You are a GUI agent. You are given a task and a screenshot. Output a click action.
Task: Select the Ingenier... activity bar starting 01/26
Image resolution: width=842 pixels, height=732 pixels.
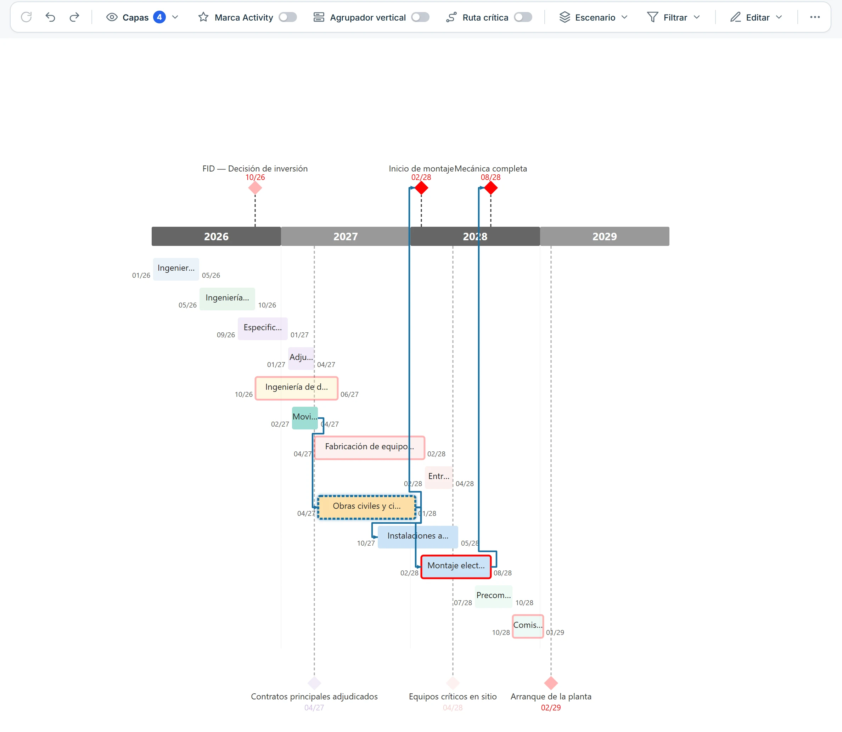click(x=176, y=269)
